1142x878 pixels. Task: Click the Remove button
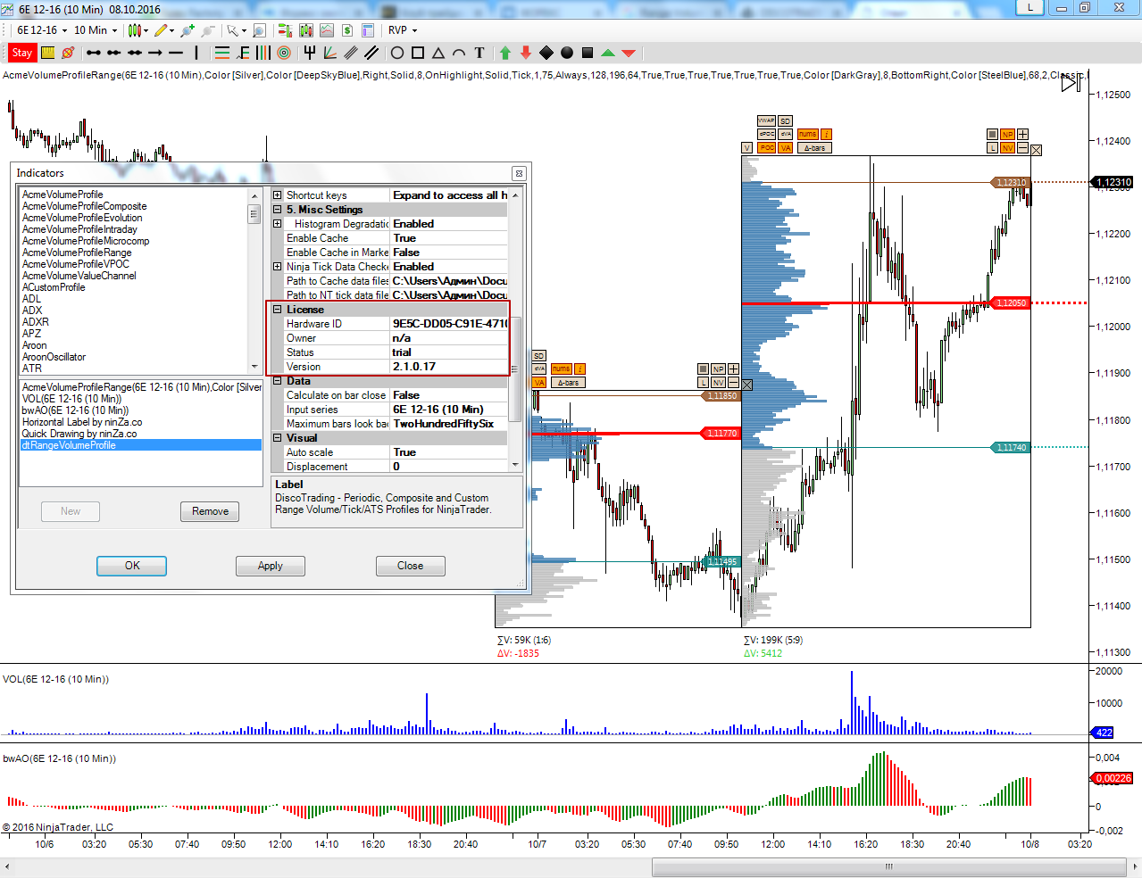pyautogui.click(x=210, y=511)
